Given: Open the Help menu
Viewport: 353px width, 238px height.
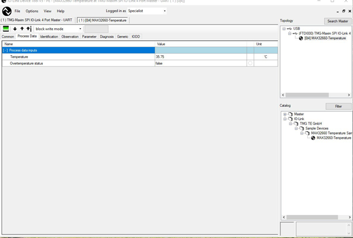Looking at the screenshot, I should click(x=61, y=11).
